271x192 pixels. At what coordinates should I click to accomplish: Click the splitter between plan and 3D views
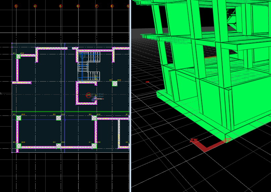tap(130, 96)
